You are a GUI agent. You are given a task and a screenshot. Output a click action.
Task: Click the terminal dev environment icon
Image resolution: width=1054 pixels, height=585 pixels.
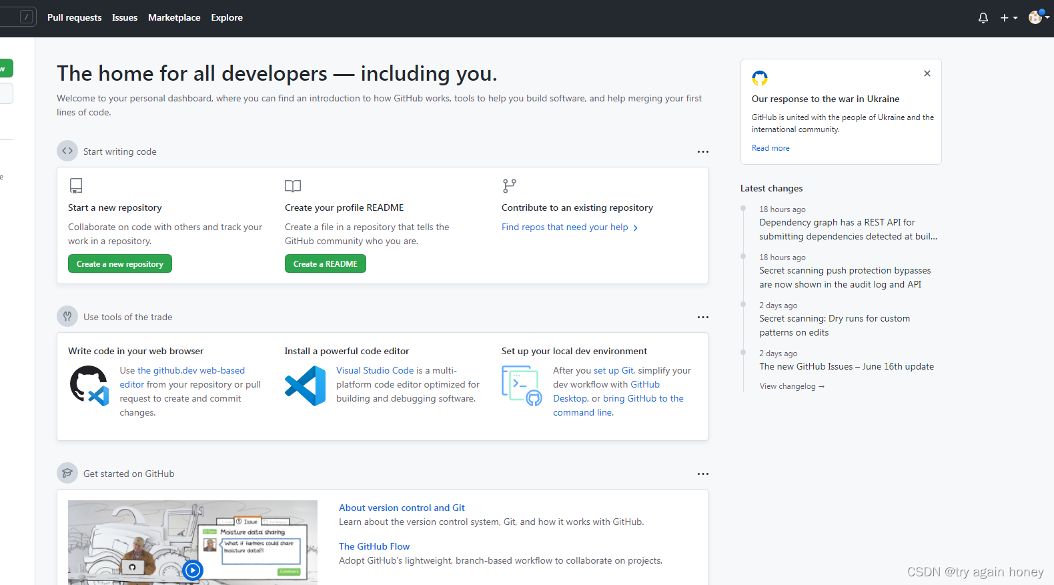pos(522,386)
